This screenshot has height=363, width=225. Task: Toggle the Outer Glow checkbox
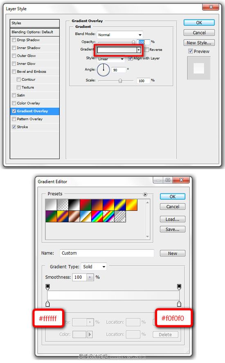point(14,55)
